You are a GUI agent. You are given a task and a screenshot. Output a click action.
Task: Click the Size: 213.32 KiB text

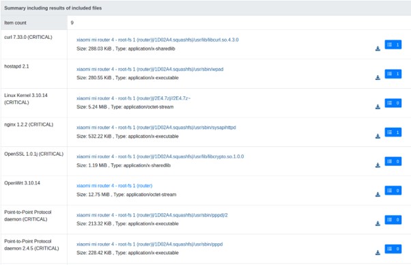click(94, 223)
